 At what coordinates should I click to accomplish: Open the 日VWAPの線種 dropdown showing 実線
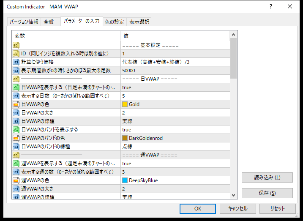[x=175, y=121]
